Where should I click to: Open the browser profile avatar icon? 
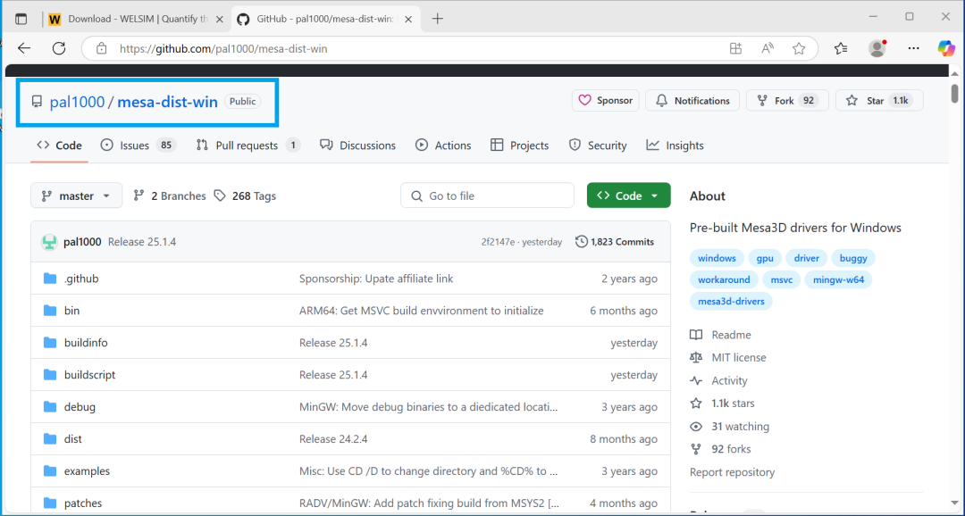pos(877,48)
